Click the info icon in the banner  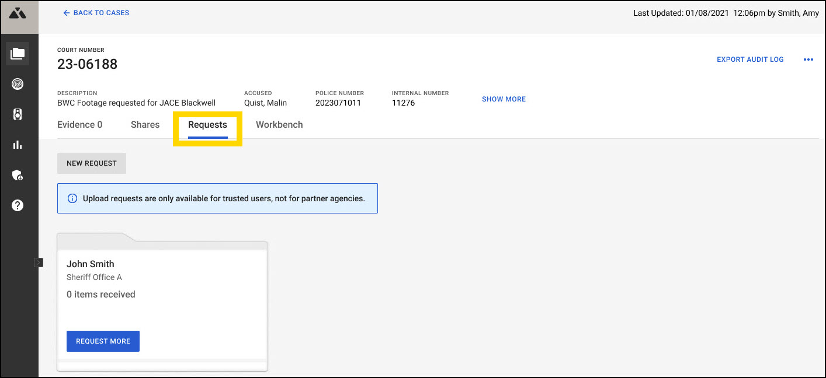[72, 198]
